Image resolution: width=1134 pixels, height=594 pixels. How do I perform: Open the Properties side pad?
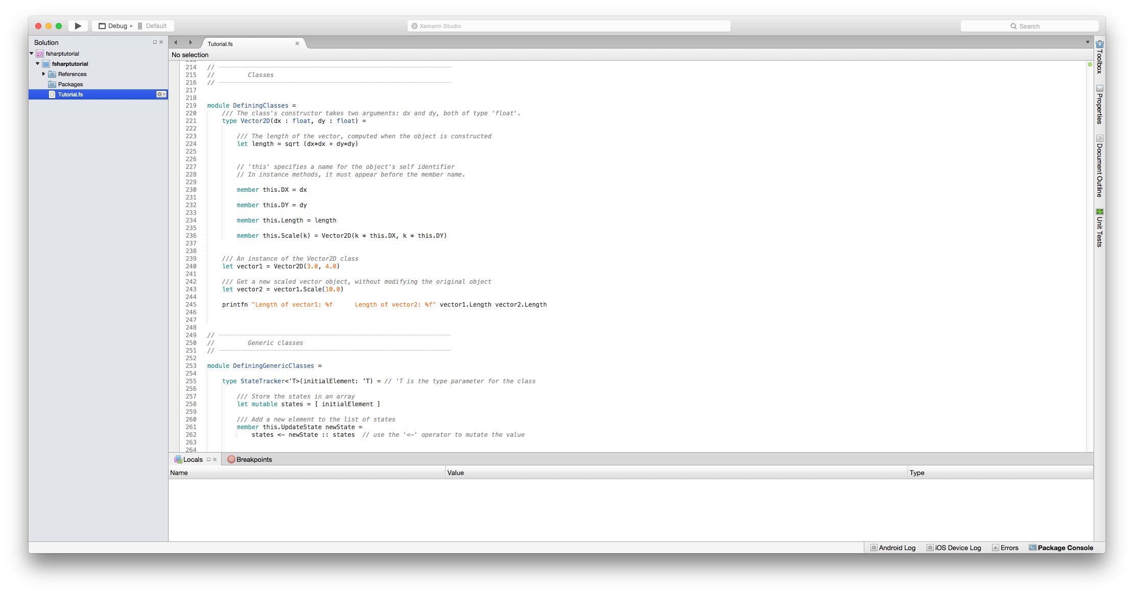point(1100,105)
